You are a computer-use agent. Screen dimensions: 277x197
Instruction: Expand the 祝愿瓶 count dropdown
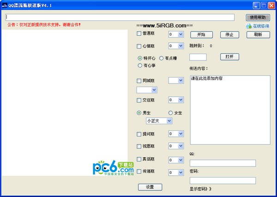[x=181, y=146]
